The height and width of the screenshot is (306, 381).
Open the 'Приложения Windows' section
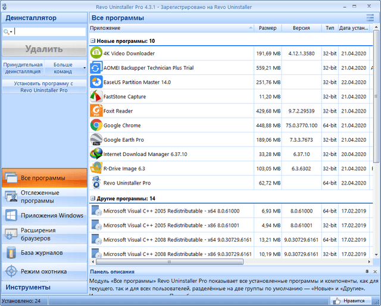pos(43,216)
